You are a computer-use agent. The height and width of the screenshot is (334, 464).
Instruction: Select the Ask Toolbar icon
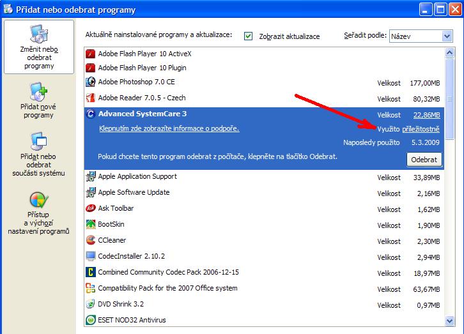(90, 208)
